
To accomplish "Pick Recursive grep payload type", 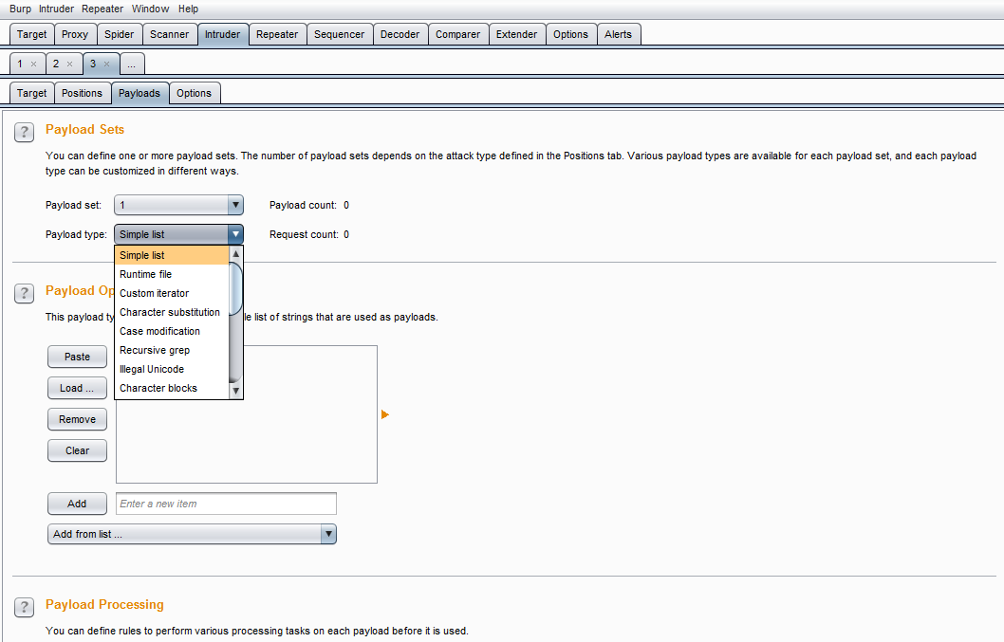I will 172,350.
